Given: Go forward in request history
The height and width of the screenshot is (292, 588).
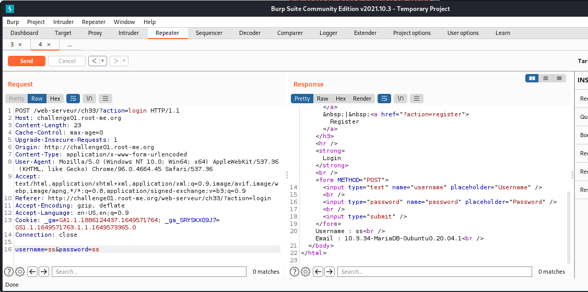Looking at the screenshot, I should click(115, 60).
